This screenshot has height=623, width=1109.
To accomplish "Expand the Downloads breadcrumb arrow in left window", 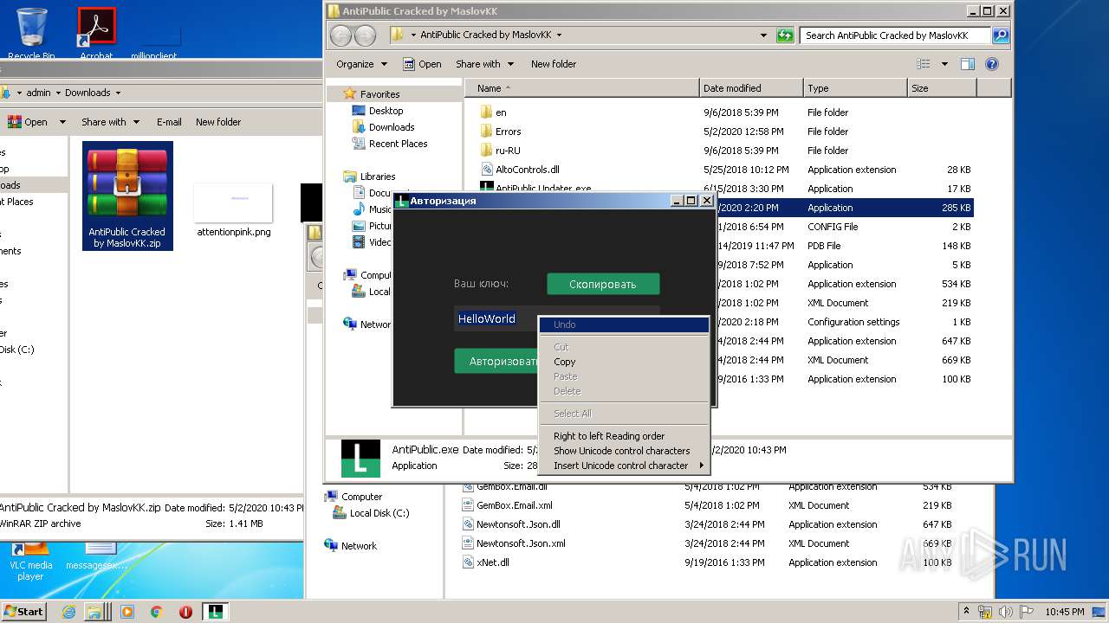I will tap(118, 93).
